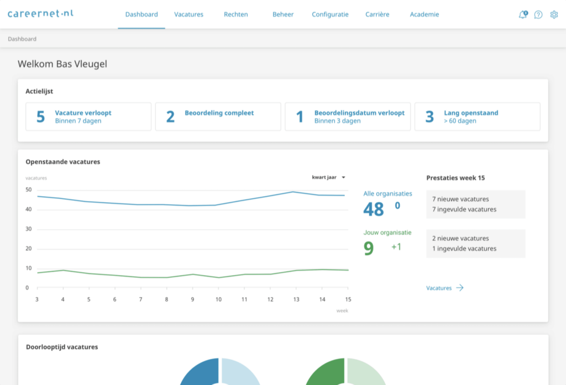Click the arrow icon next to Vacatures link
Screen dimensions: 566x385
(459, 288)
